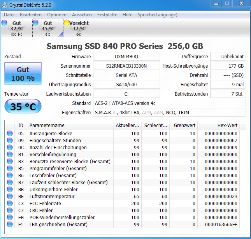Click the blue status orb for D: E:

pyautogui.click(x=5, y=23)
